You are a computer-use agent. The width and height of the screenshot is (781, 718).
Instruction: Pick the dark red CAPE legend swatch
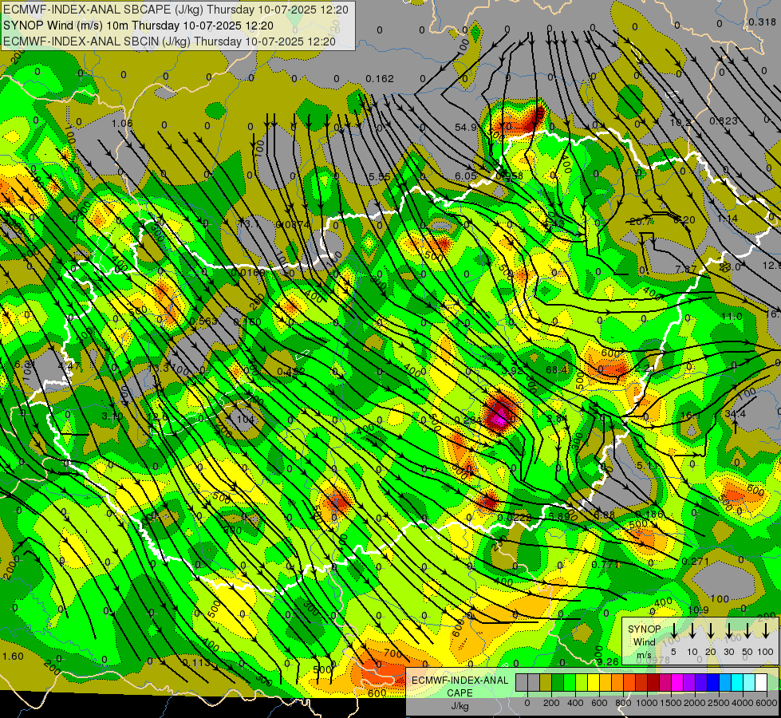[653, 683]
